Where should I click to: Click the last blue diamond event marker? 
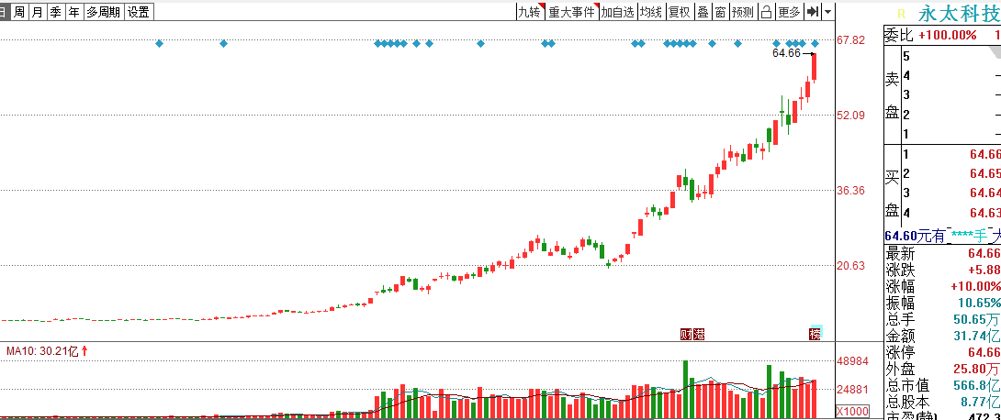[x=815, y=43]
